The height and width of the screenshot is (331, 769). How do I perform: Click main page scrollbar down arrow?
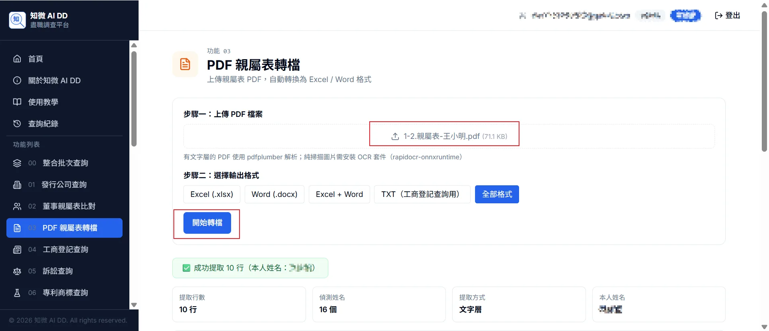764,327
